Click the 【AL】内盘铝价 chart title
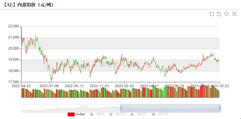Viewport: 241px width, 119px height. [29, 5]
